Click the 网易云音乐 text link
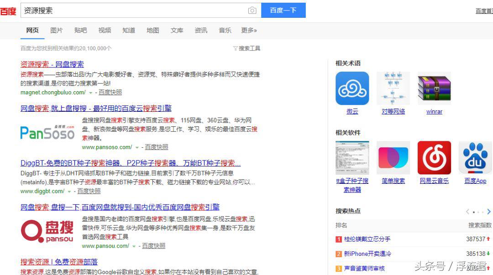The height and width of the screenshot is (275, 493). tap(434, 181)
